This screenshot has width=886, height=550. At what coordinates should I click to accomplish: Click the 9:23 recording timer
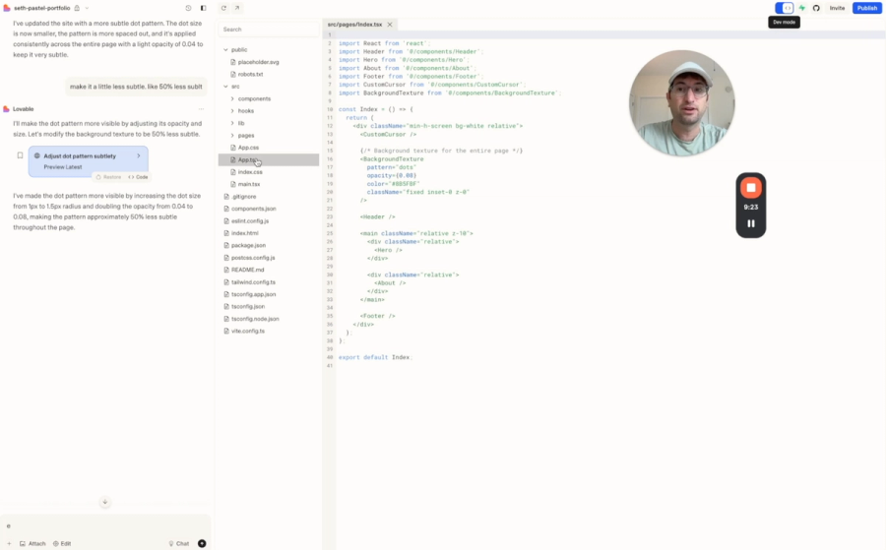[751, 208]
